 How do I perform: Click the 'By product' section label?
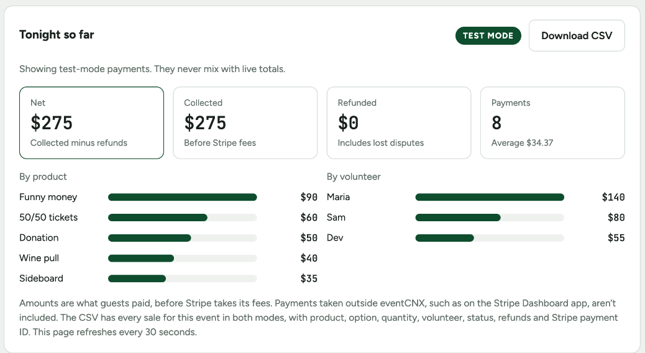click(43, 177)
